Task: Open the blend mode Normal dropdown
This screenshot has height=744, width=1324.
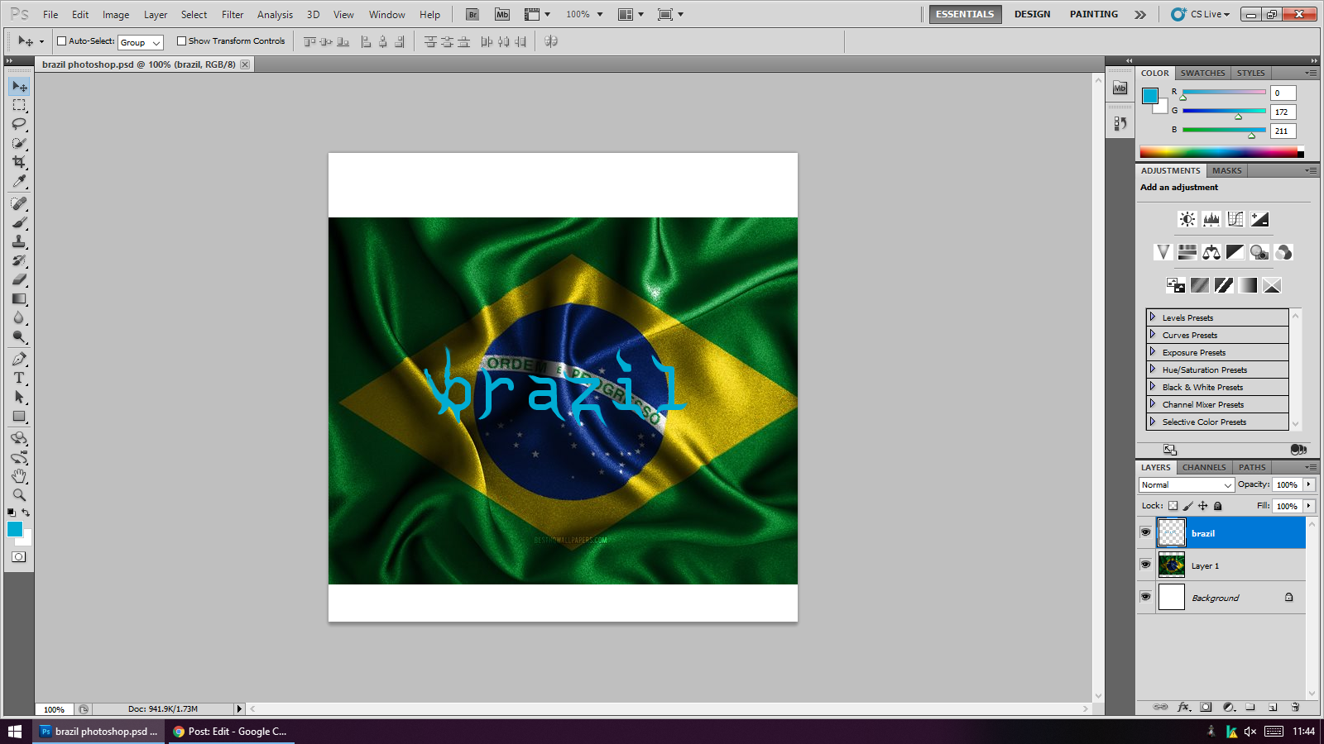Action: [x=1187, y=485]
